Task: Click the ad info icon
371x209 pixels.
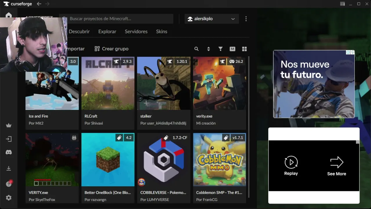Action: pos(348,52)
